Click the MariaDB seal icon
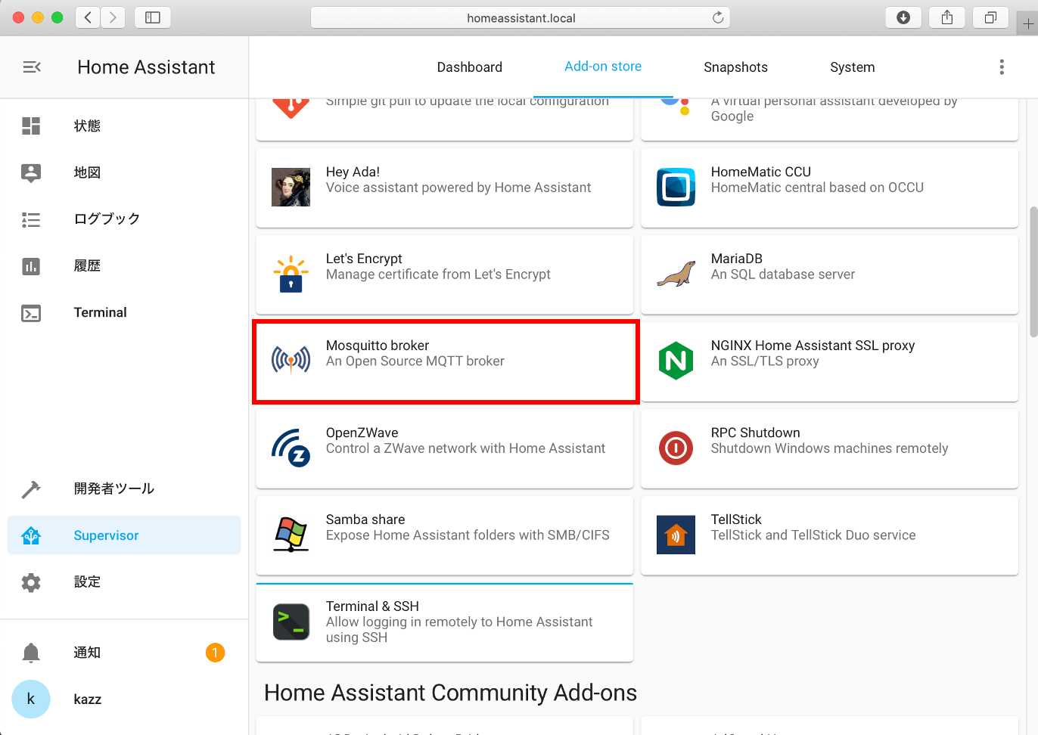 [676, 274]
